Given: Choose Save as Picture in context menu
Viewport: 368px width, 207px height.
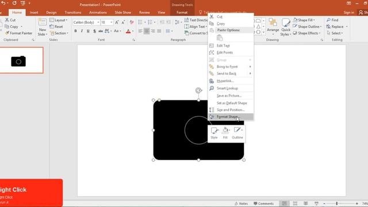Looking at the screenshot, I should point(231,96).
